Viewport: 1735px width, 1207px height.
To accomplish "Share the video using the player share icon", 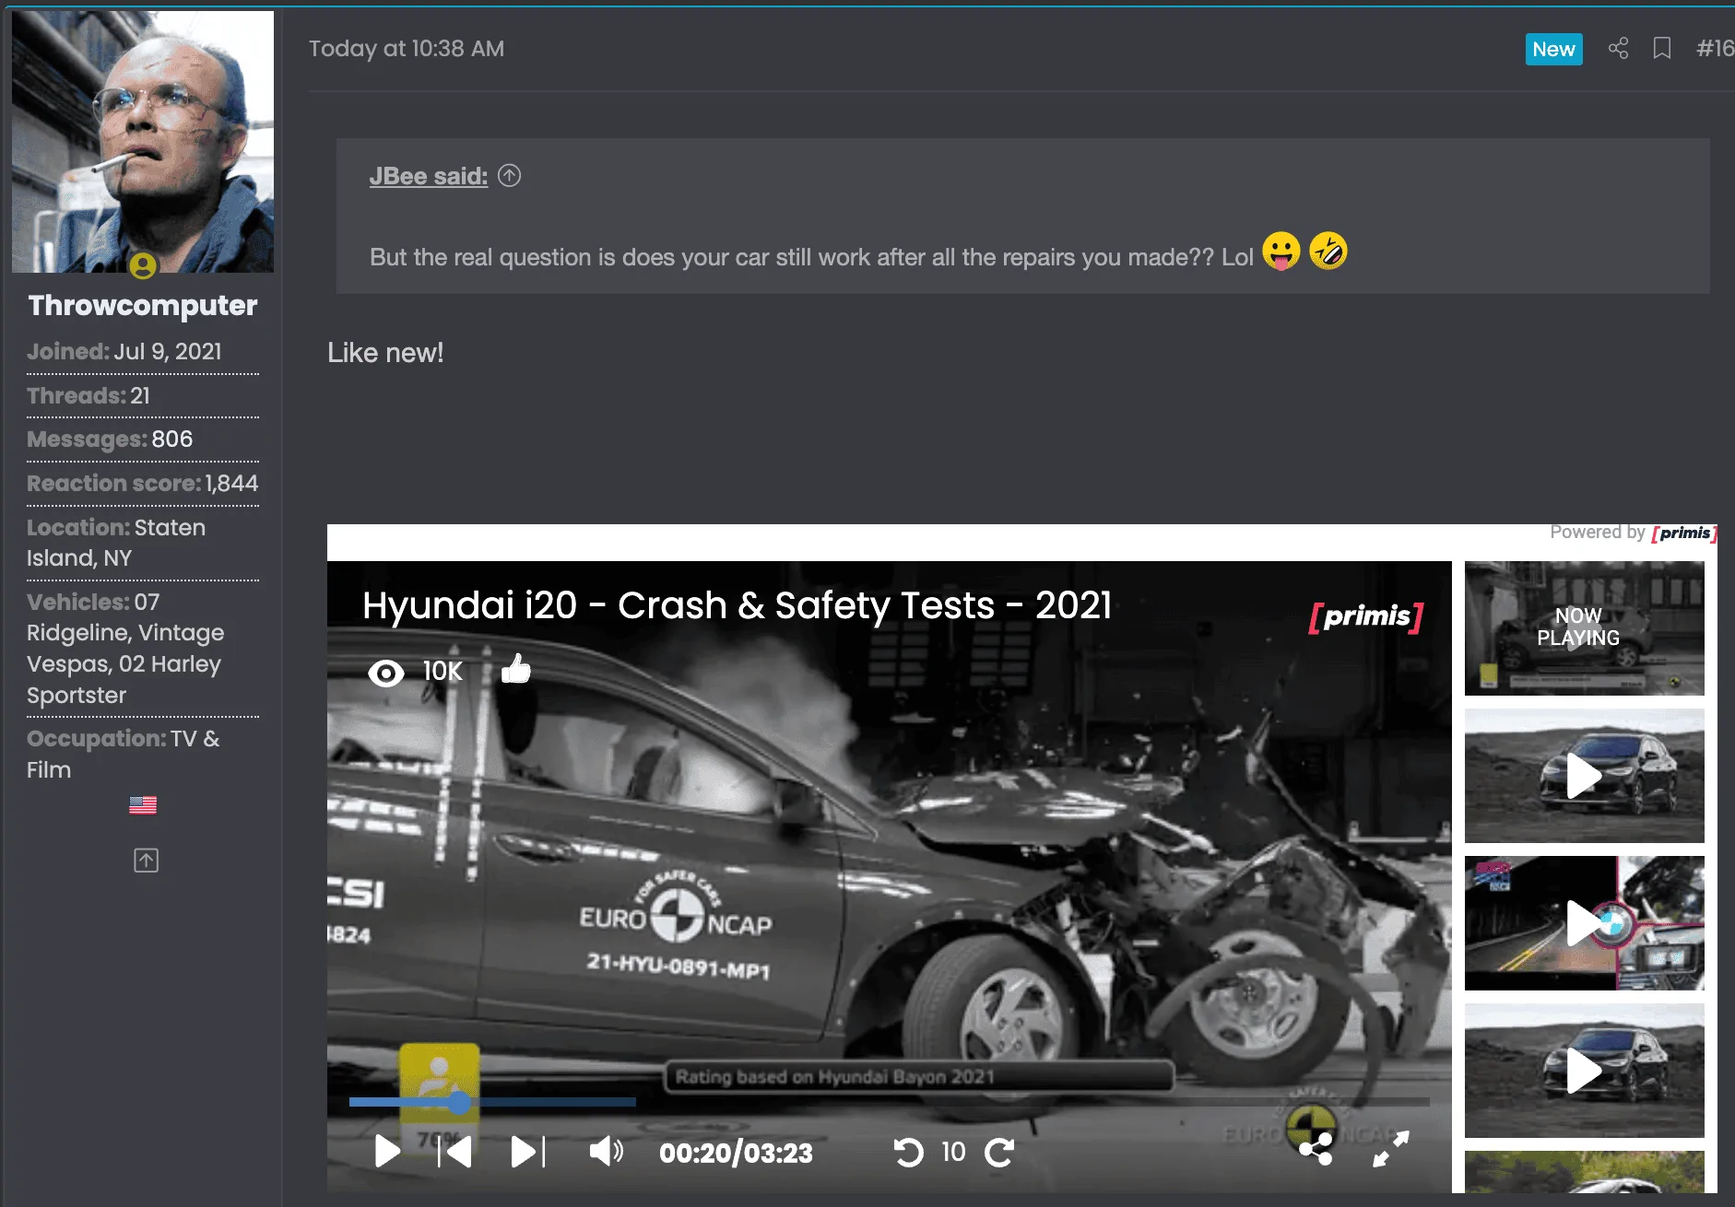I will (1316, 1149).
